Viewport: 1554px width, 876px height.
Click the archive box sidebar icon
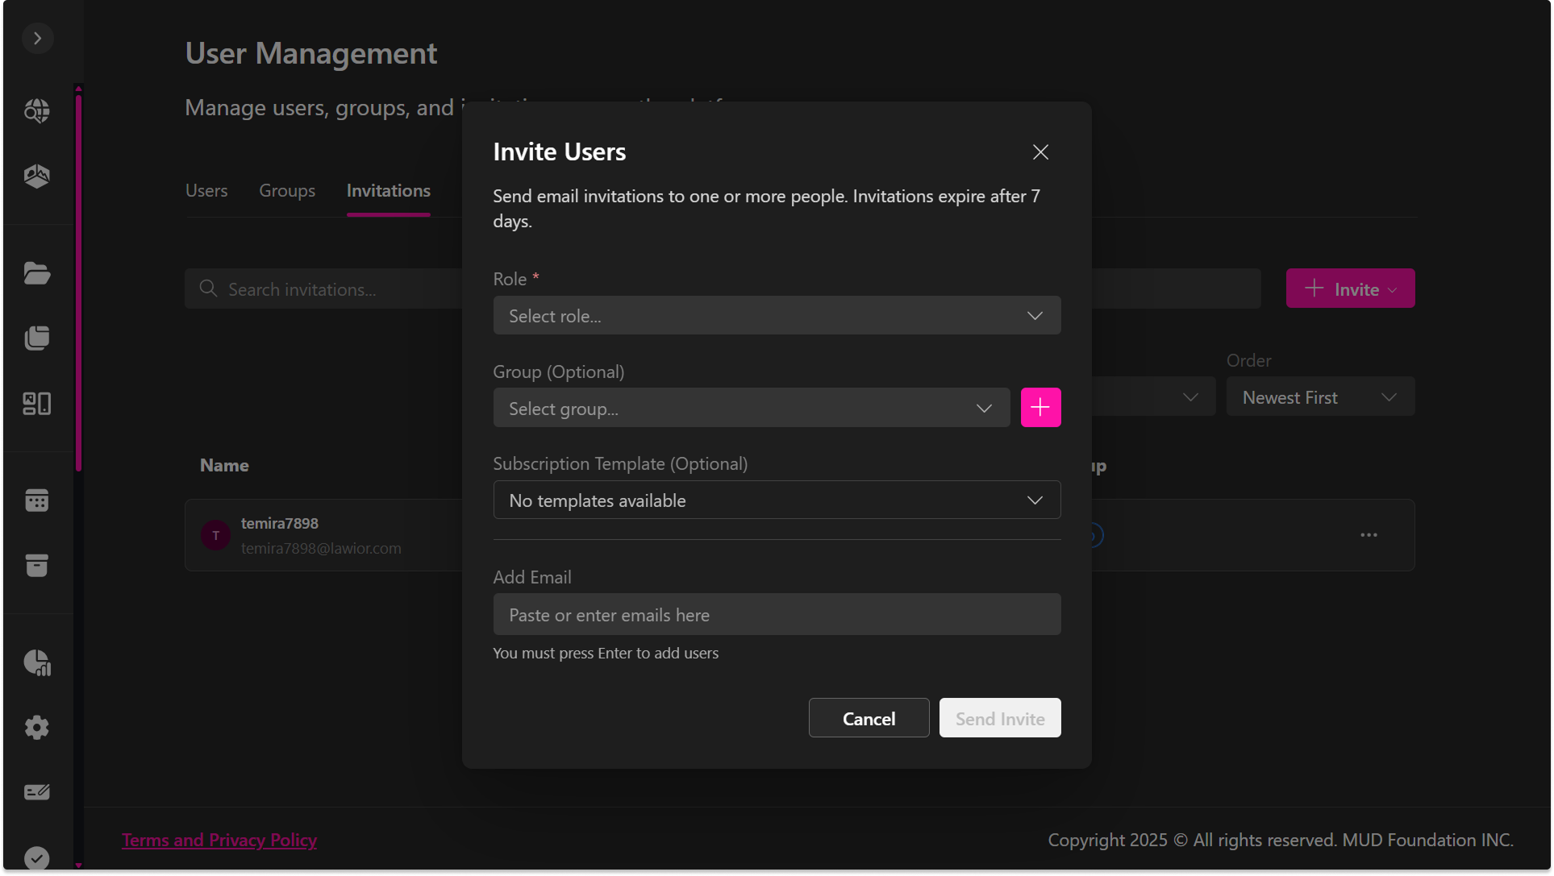click(x=37, y=565)
